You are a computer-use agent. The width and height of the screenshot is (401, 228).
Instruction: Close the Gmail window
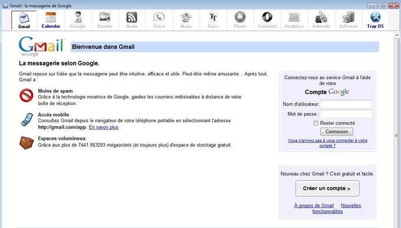tap(393, 5)
